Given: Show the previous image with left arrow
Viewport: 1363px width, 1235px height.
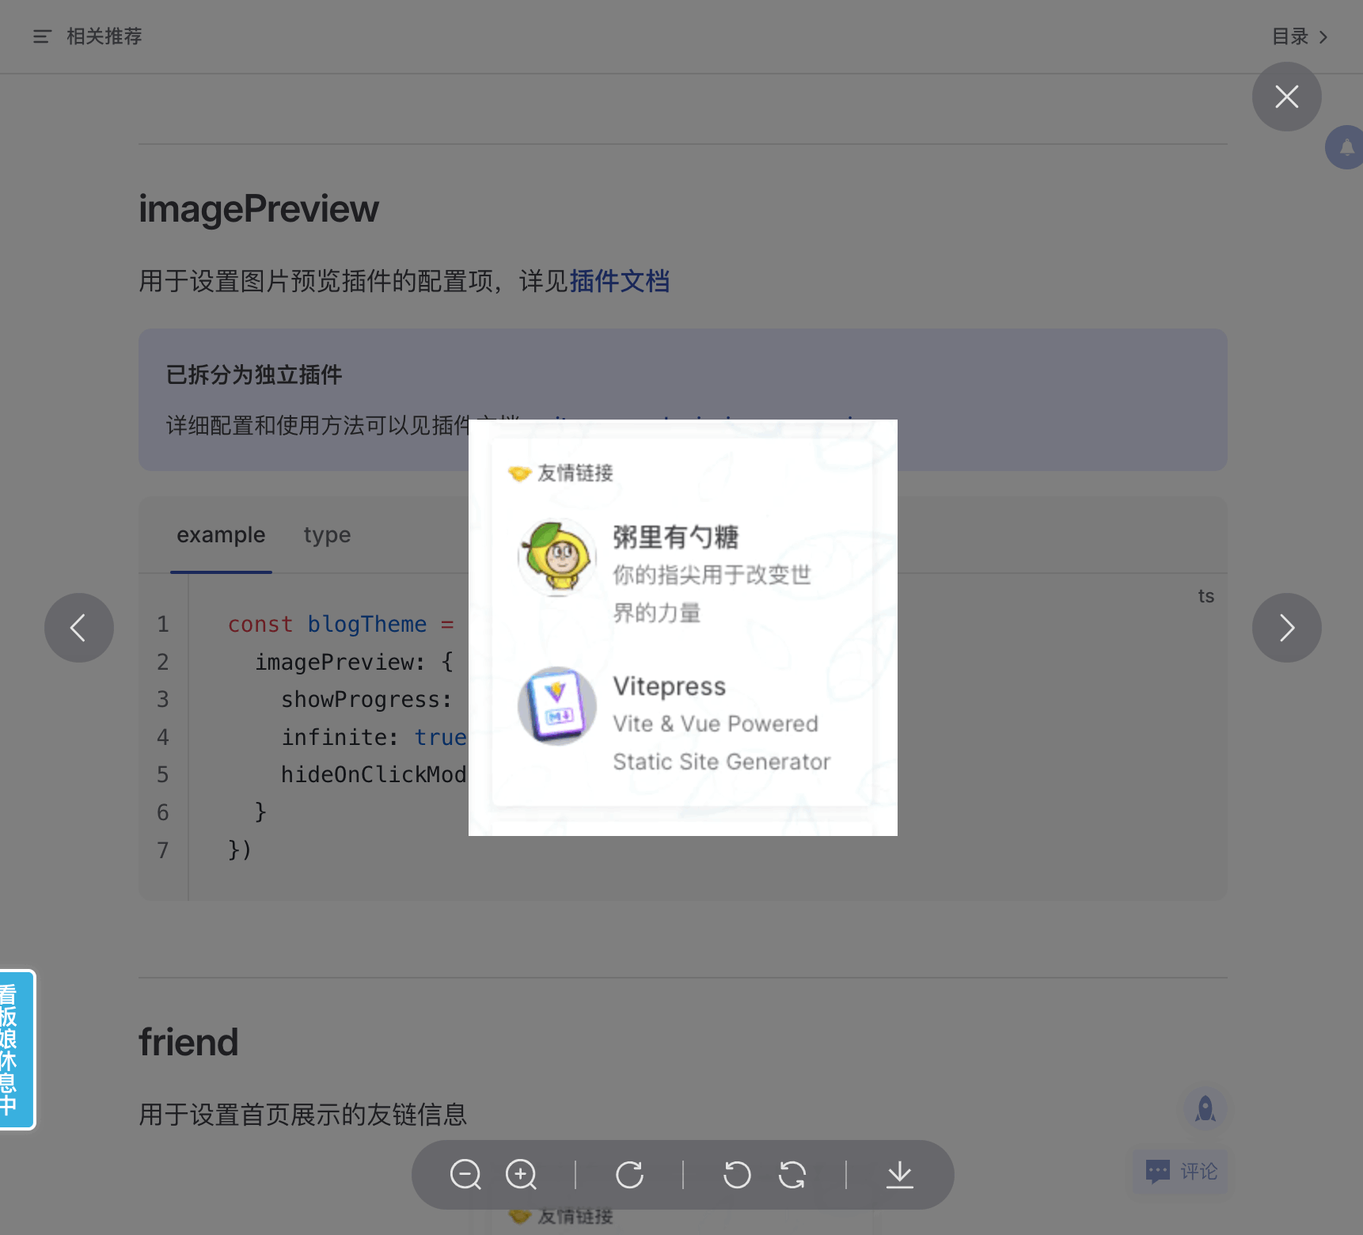Looking at the screenshot, I should [x=79, y=628].
